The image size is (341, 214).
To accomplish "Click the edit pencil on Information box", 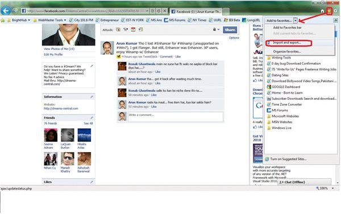I will pyautogui.click(x=92, y=96).
